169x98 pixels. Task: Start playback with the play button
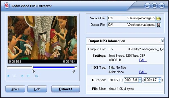pyautogui.click(x=9, y=76)
